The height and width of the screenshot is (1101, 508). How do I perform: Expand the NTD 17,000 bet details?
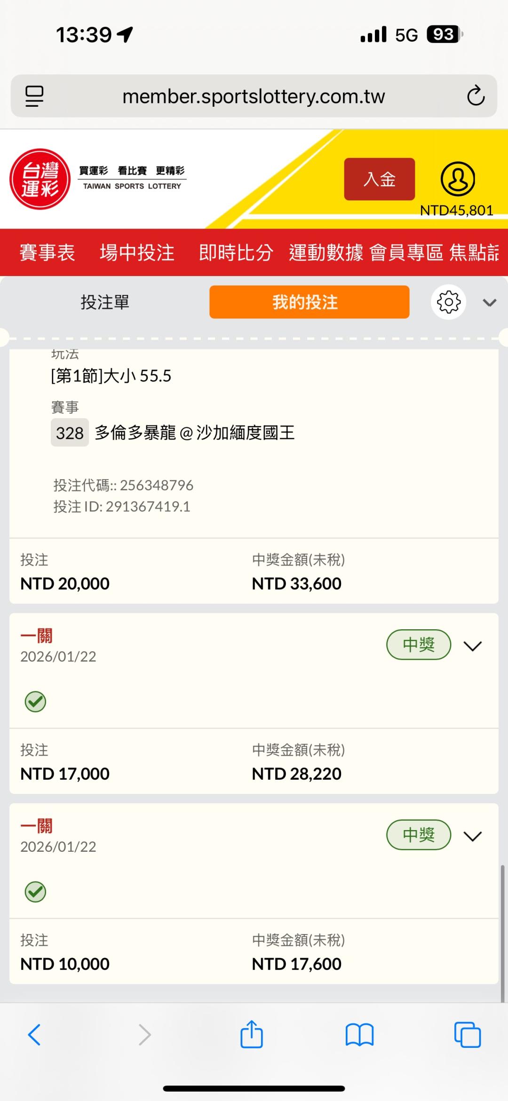(472, 646)
